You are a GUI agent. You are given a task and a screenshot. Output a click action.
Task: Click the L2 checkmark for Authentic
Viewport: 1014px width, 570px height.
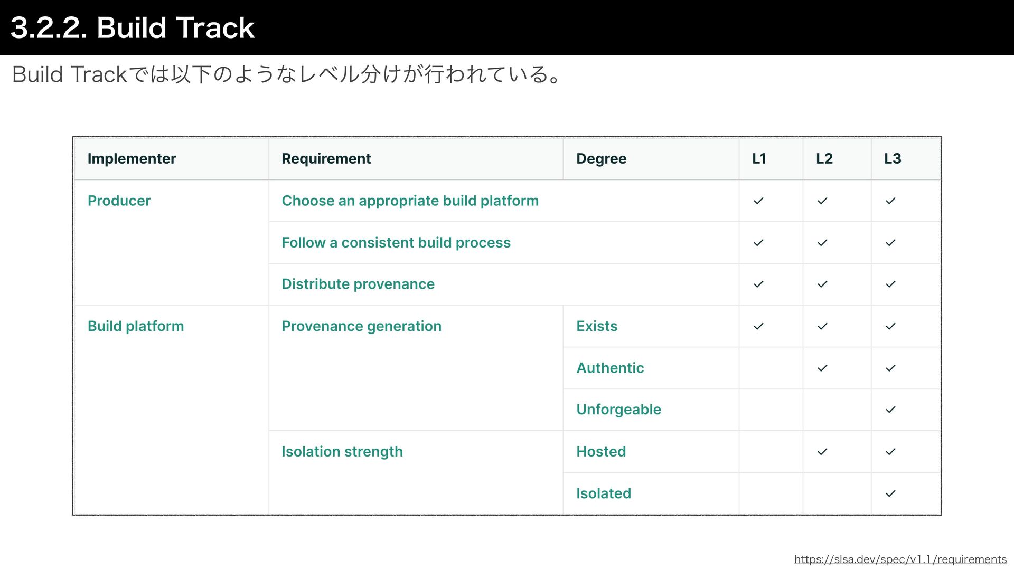click(822, 368)
